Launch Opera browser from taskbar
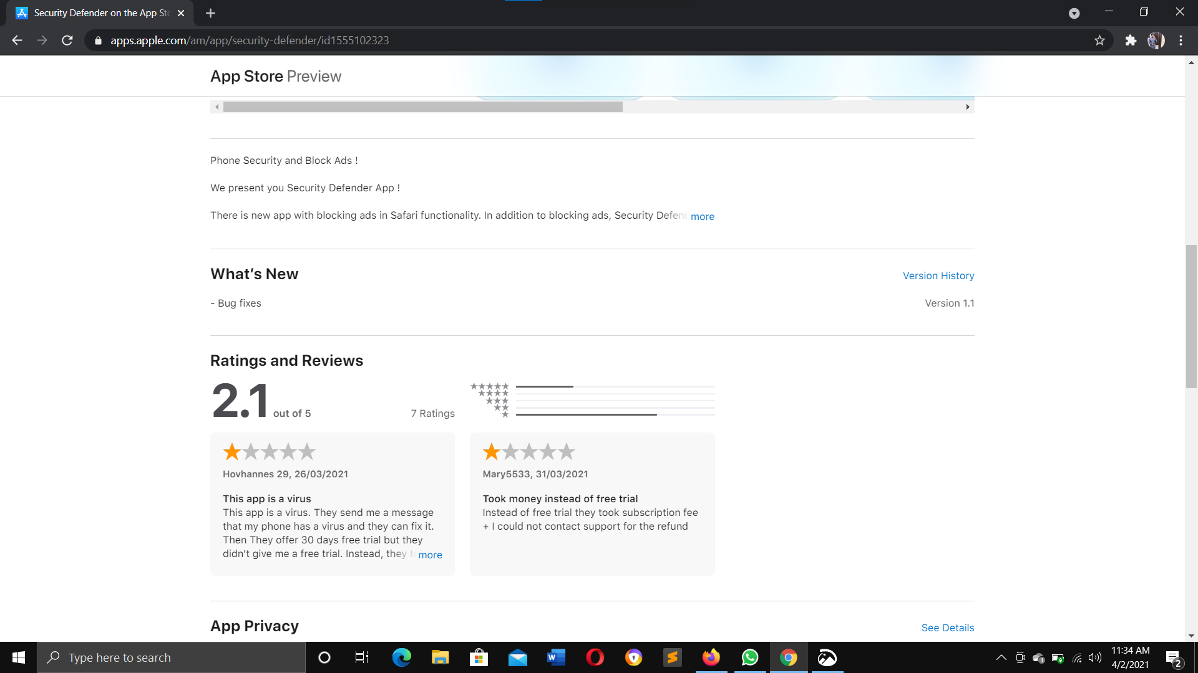The image size is (1198, 673). click(595, 657)
